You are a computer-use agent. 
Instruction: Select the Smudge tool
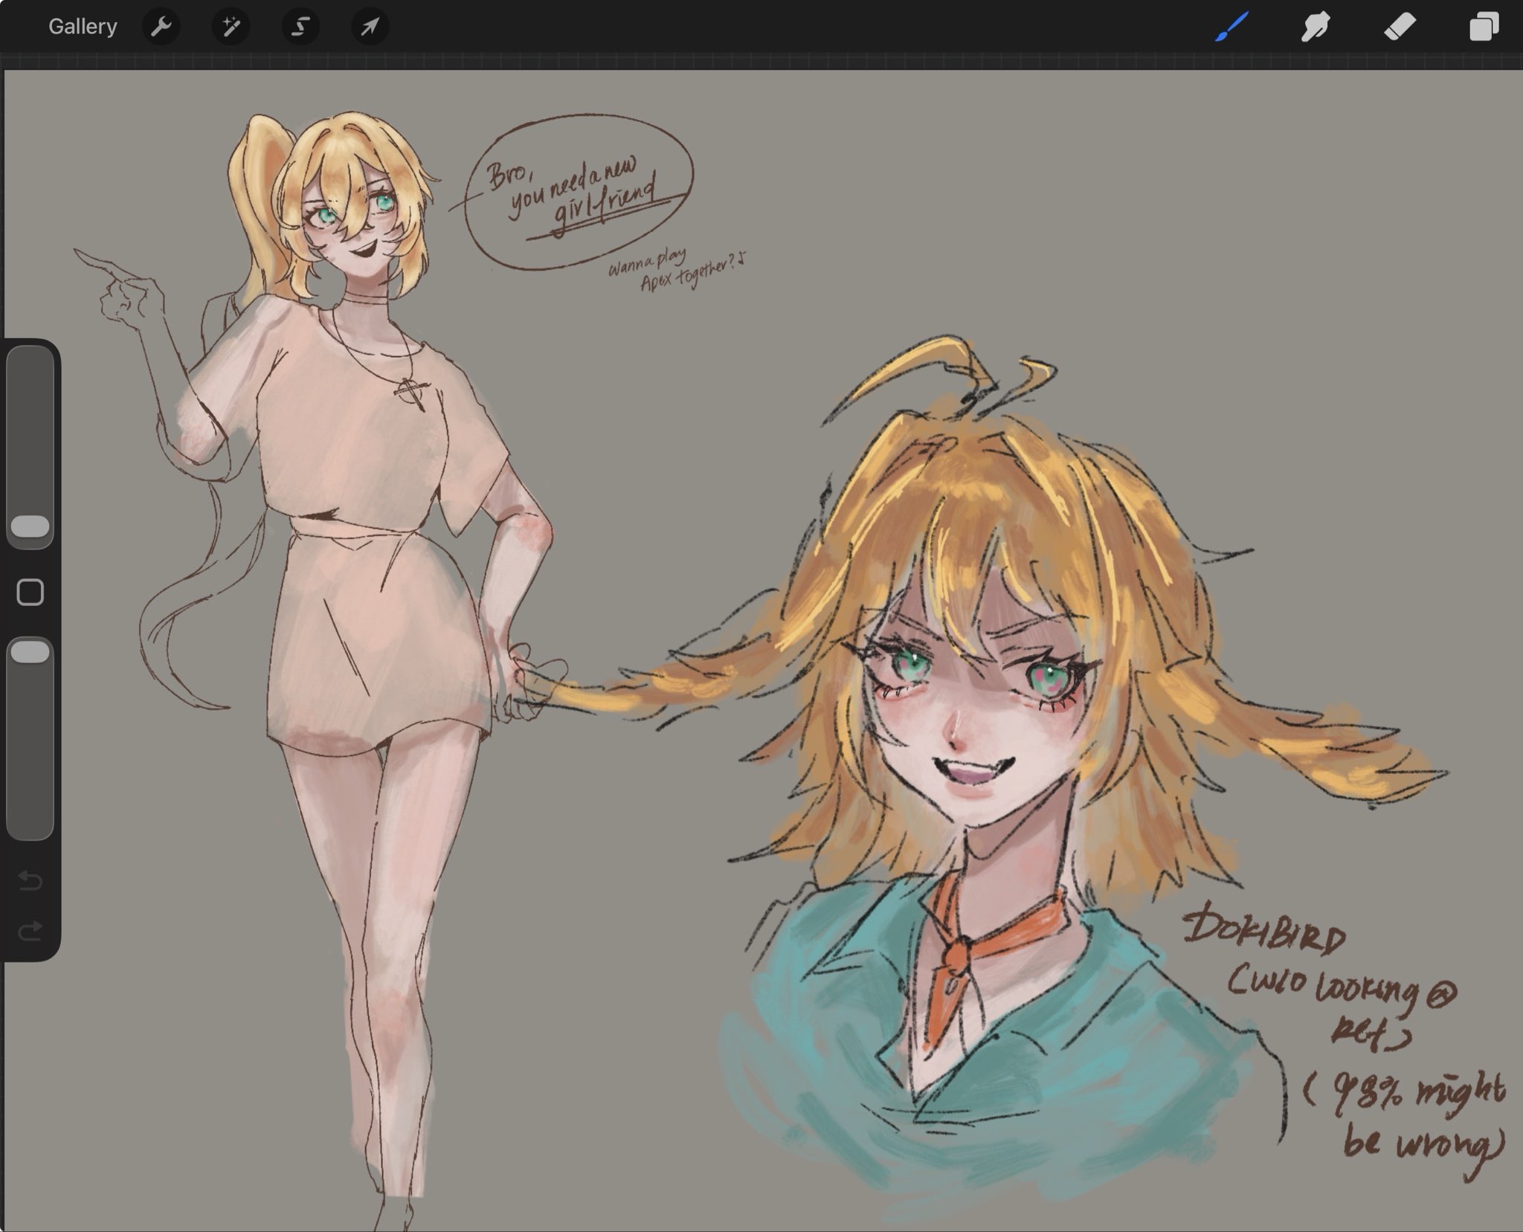tap(1315, 27)
